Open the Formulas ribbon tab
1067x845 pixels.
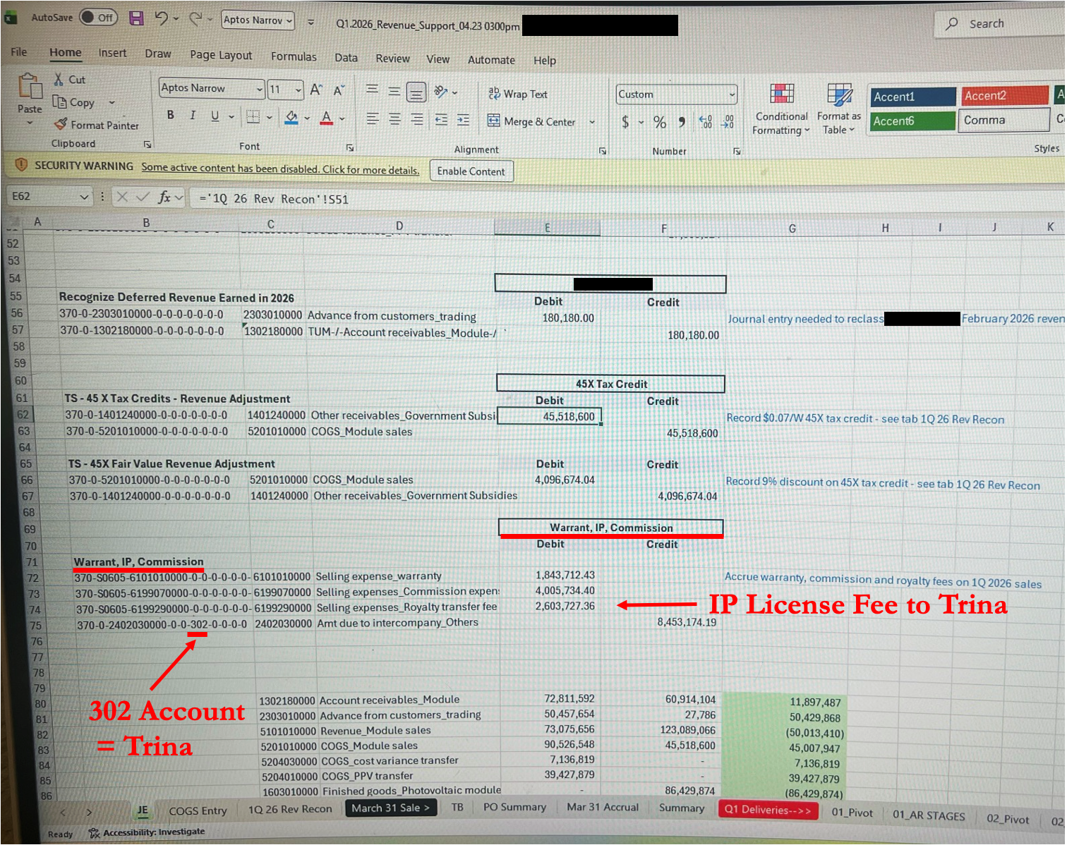(294, 56)
